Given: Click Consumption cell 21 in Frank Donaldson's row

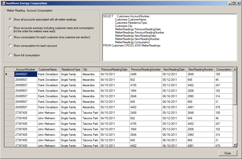Looking at the screenshot, I should click(224, 102).
